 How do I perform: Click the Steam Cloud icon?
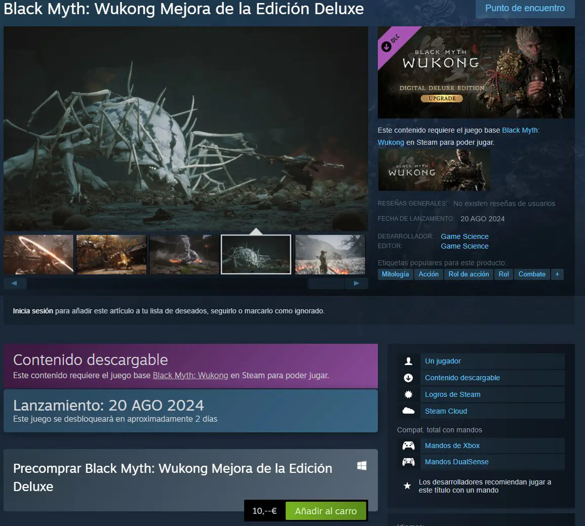point(409,411)
